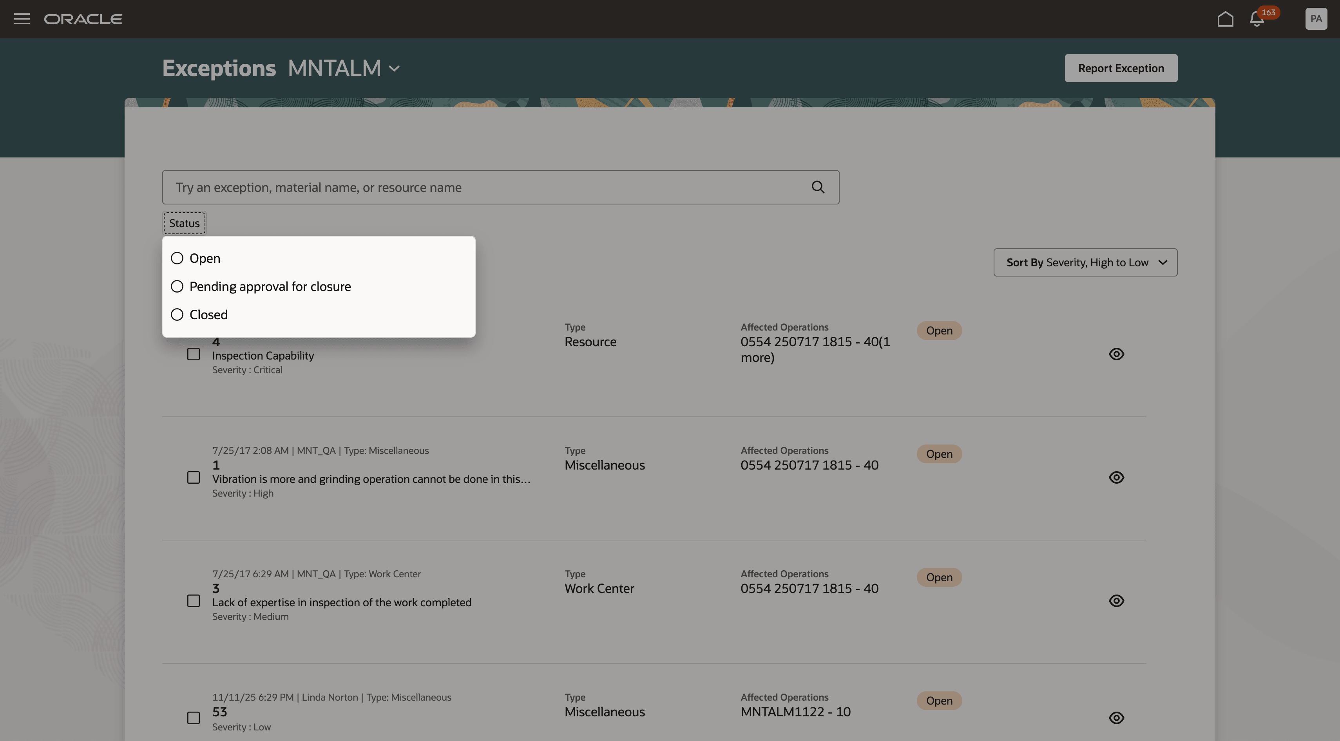
Task: Open the hamburger navigation menu
Action: (22, 19)
